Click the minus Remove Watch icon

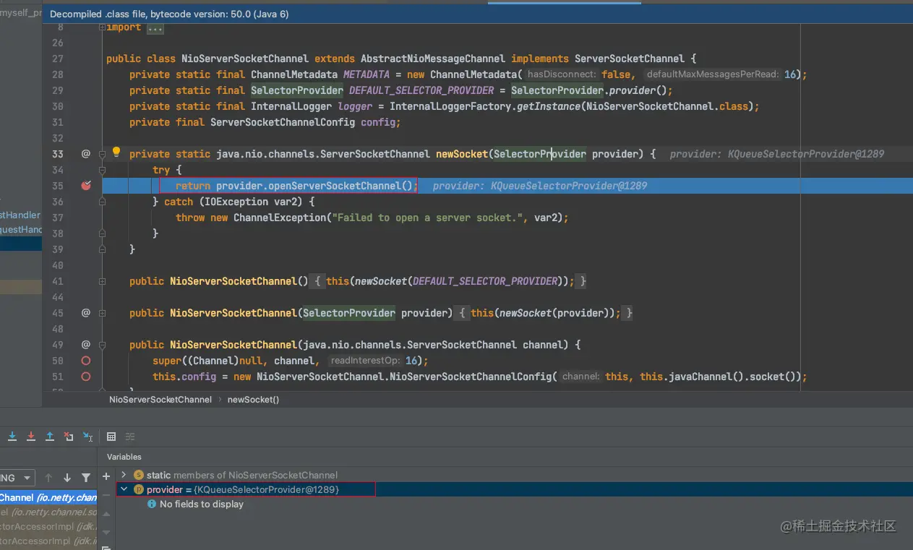click(x=106, y=495)
